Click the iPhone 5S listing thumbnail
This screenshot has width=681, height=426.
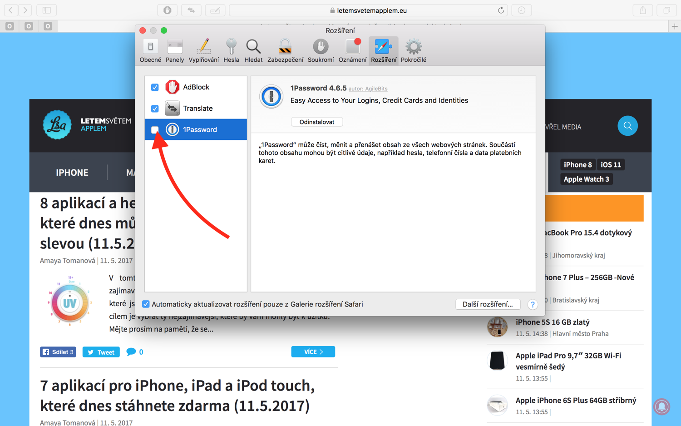pyautogui.click(x=497, y=327)
